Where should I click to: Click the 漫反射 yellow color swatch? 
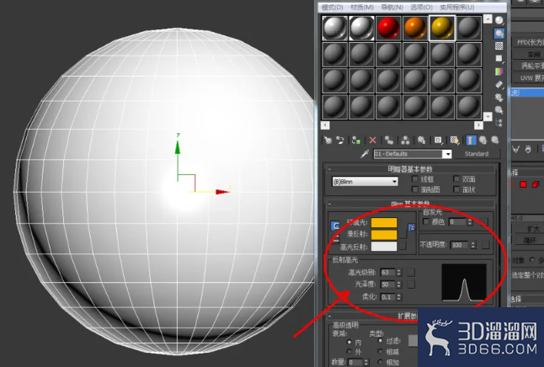tap(384, 235)
